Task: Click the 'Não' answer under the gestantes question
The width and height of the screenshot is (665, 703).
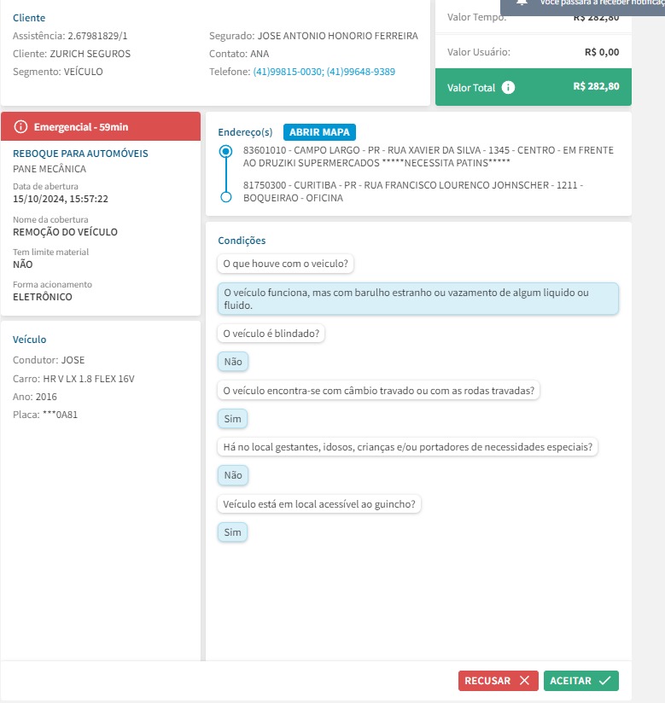Action: [232, 475]
